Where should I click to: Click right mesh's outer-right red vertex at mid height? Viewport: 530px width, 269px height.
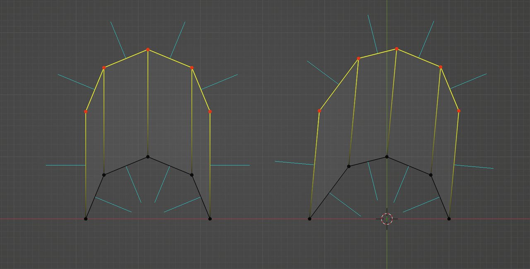pyautogui.click(x=459, y=111)
